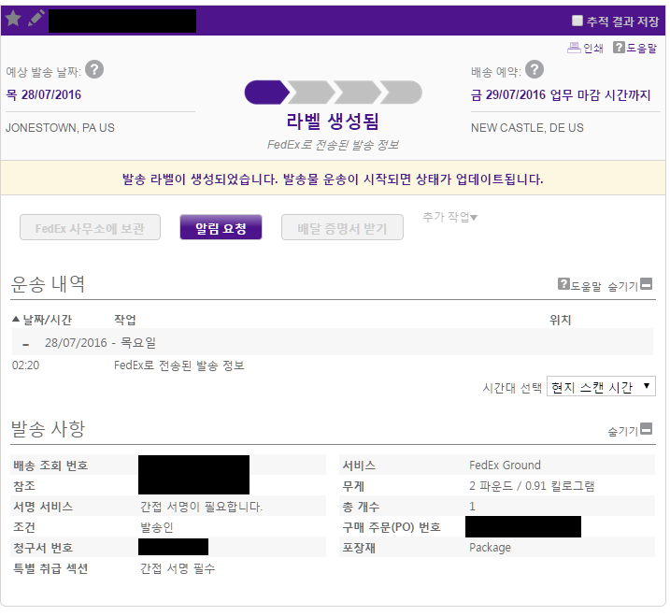
Task: Sort by the 날짜/시간 column header
Action: click(42, 320)
